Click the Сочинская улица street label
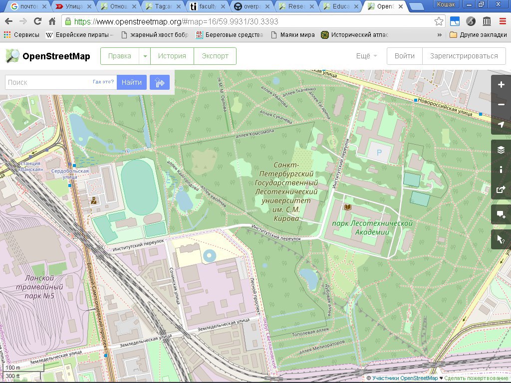This screenshot has height=383, width=511. pyautogui.click(x=174, y=286)
